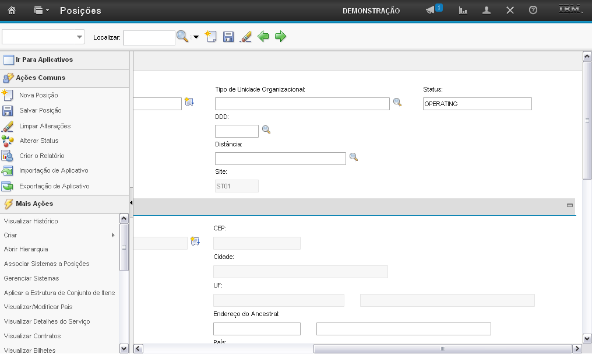
Task: Go to the previous record arrow
Action: click(x=263, y=37)
